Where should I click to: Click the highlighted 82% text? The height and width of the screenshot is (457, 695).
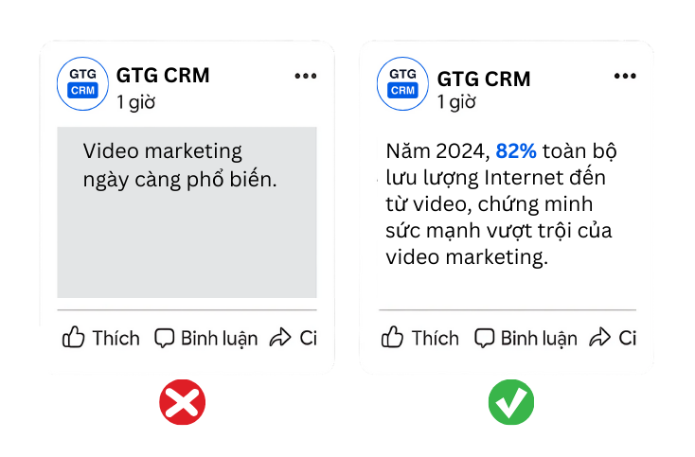[x=516, y=151]
